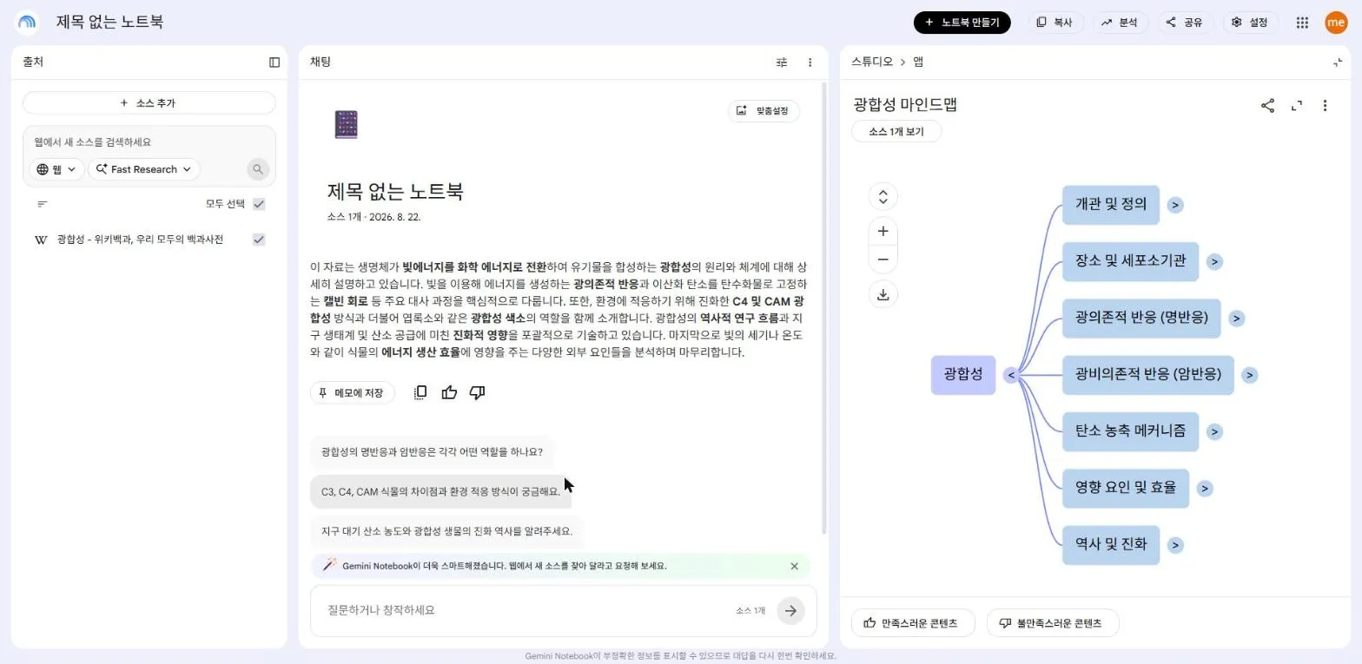Expand the 장소 및 세포소기관 node

[1214, 261]
